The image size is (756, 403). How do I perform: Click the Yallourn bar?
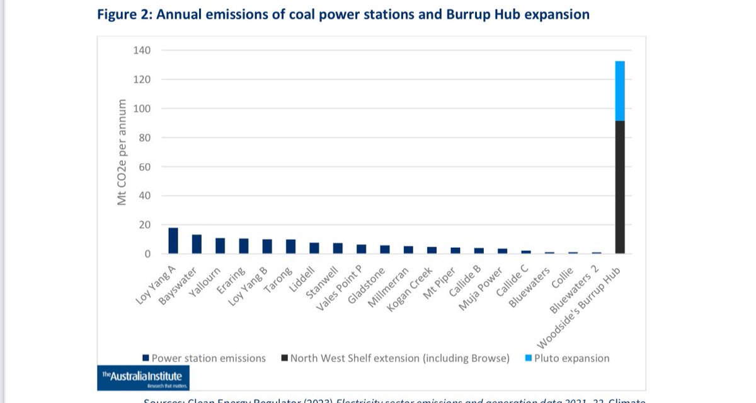220,246
